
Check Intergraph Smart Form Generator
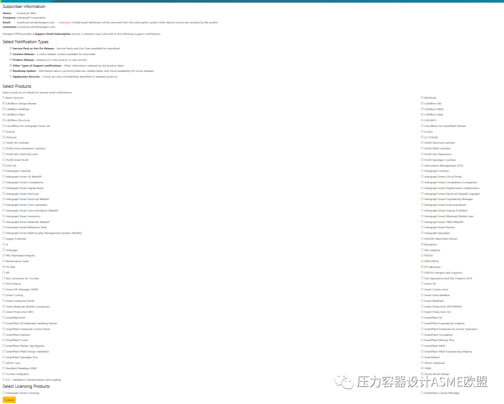click(x=4, y=205)
